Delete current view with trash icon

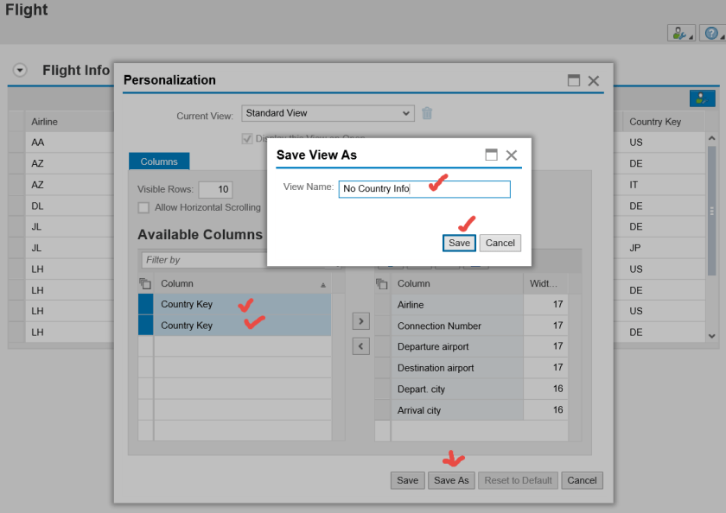click(x=427, y=113)
